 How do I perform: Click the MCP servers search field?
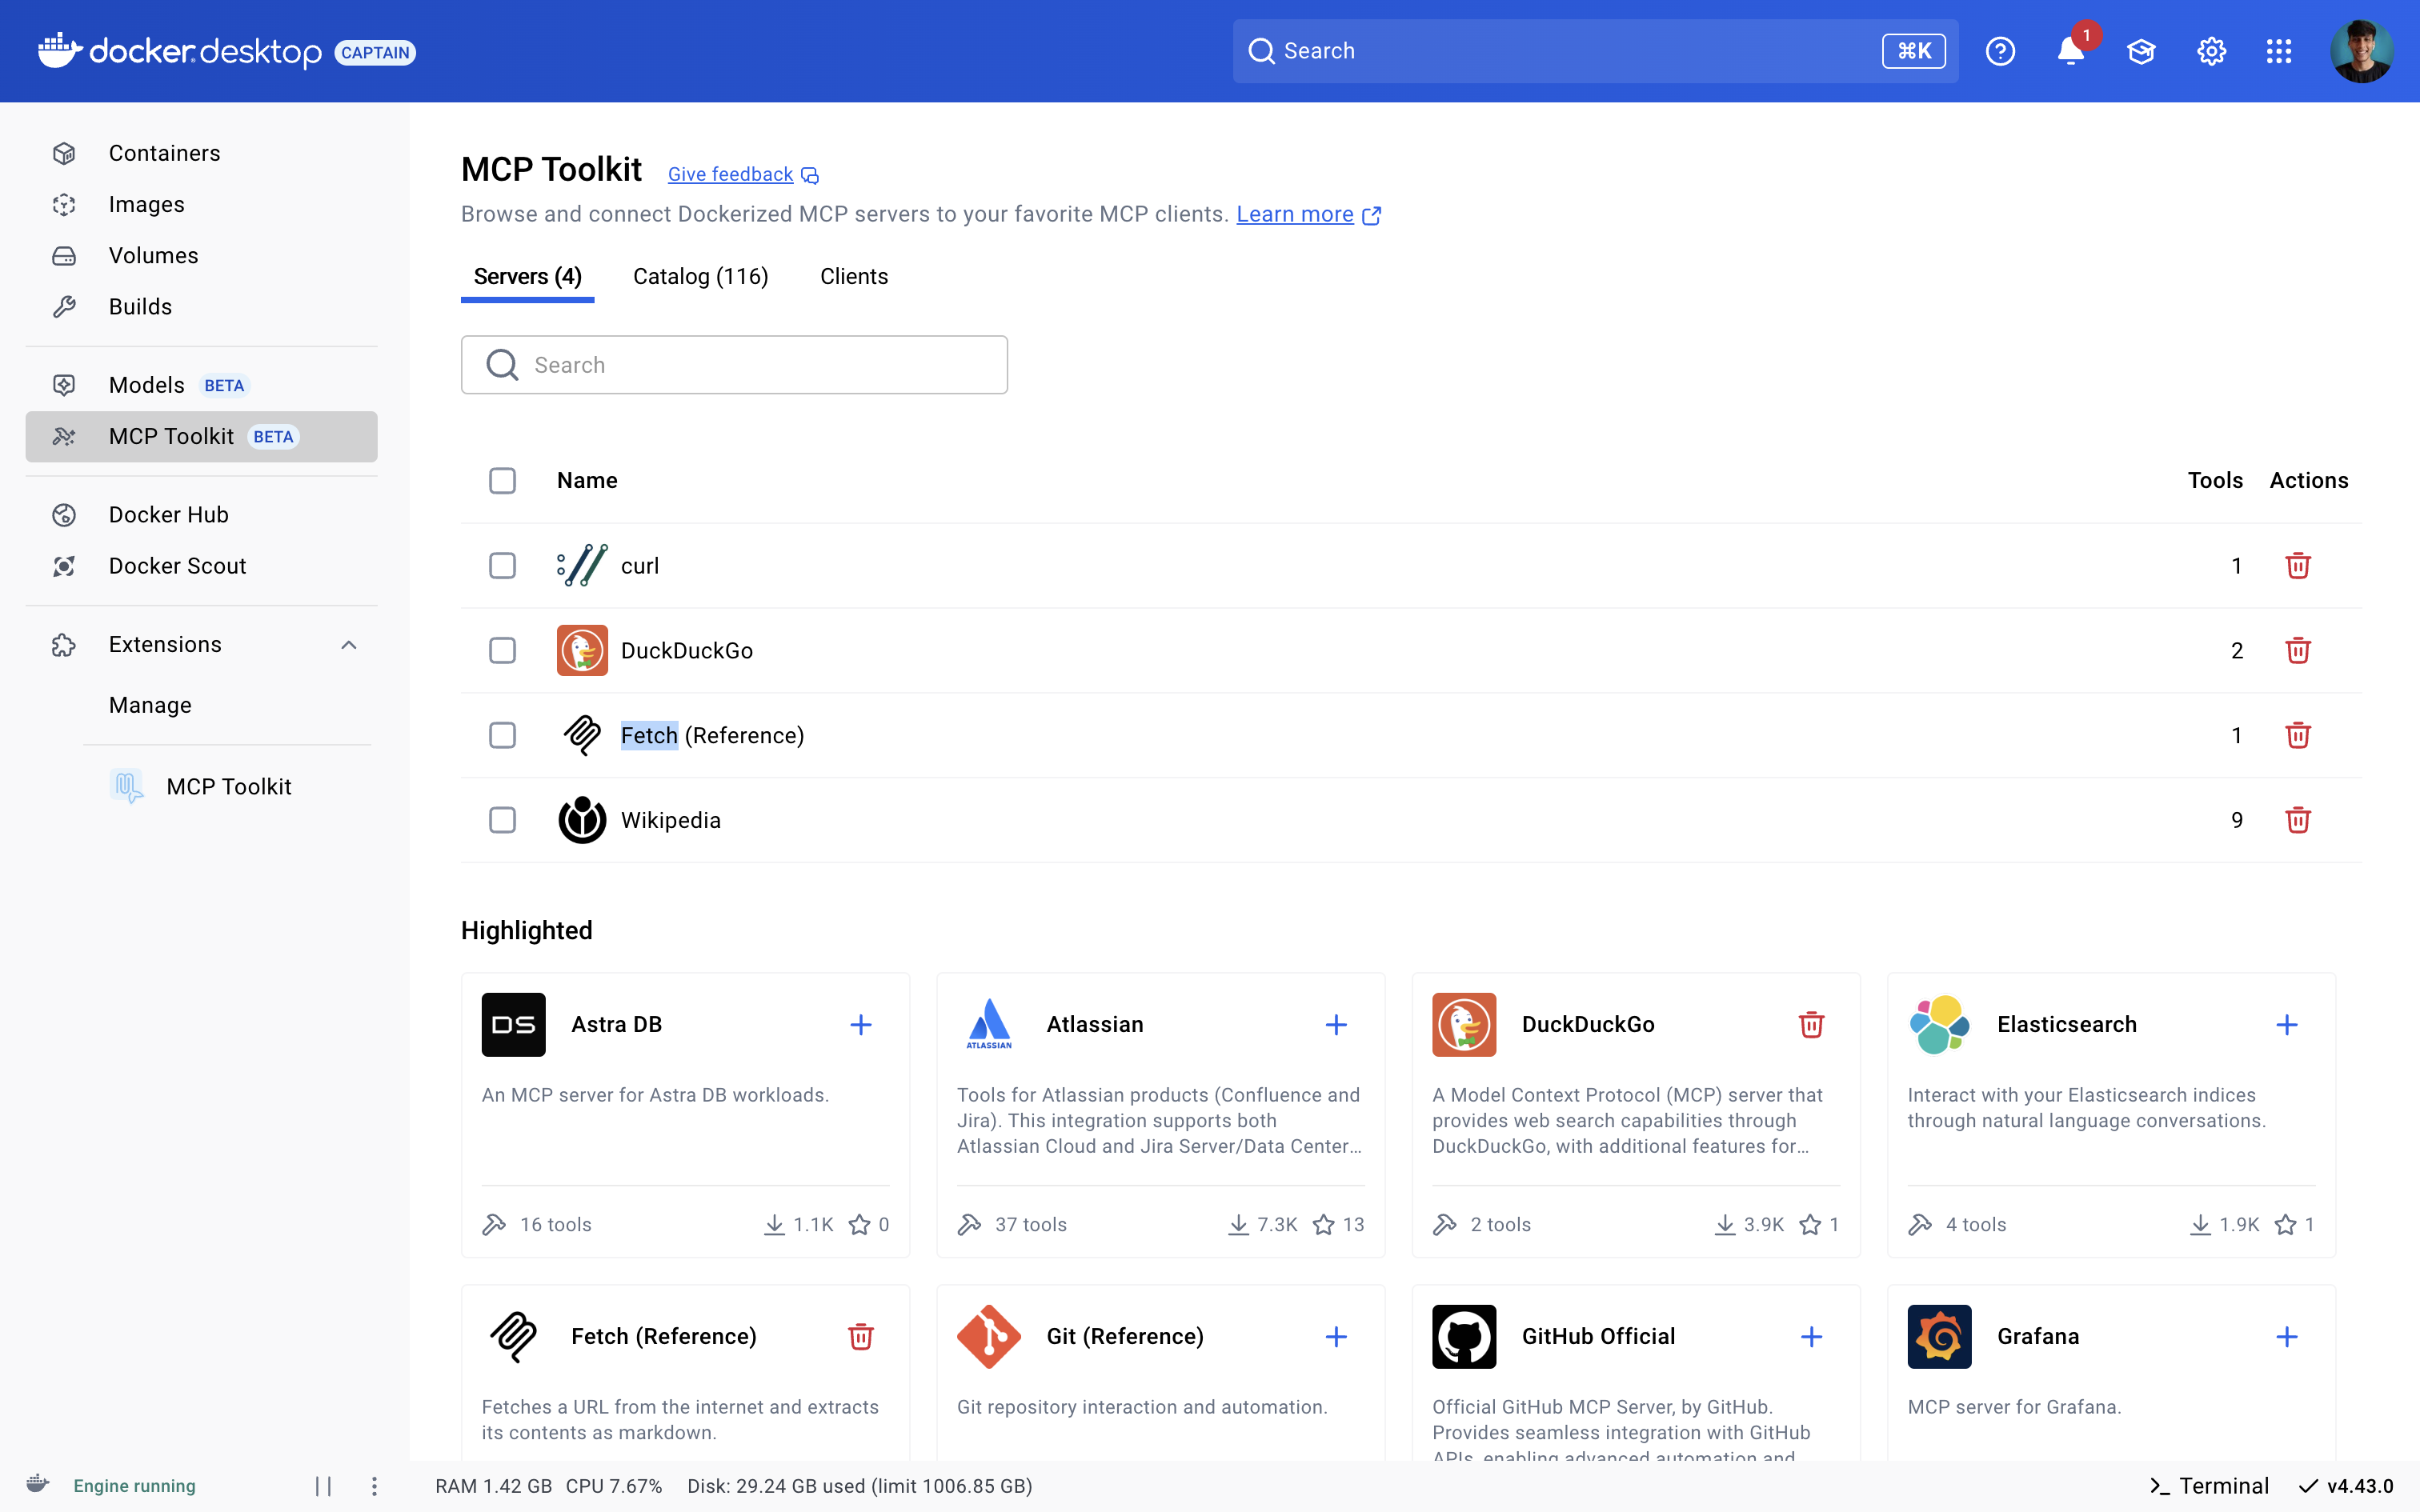coord(734,365)
